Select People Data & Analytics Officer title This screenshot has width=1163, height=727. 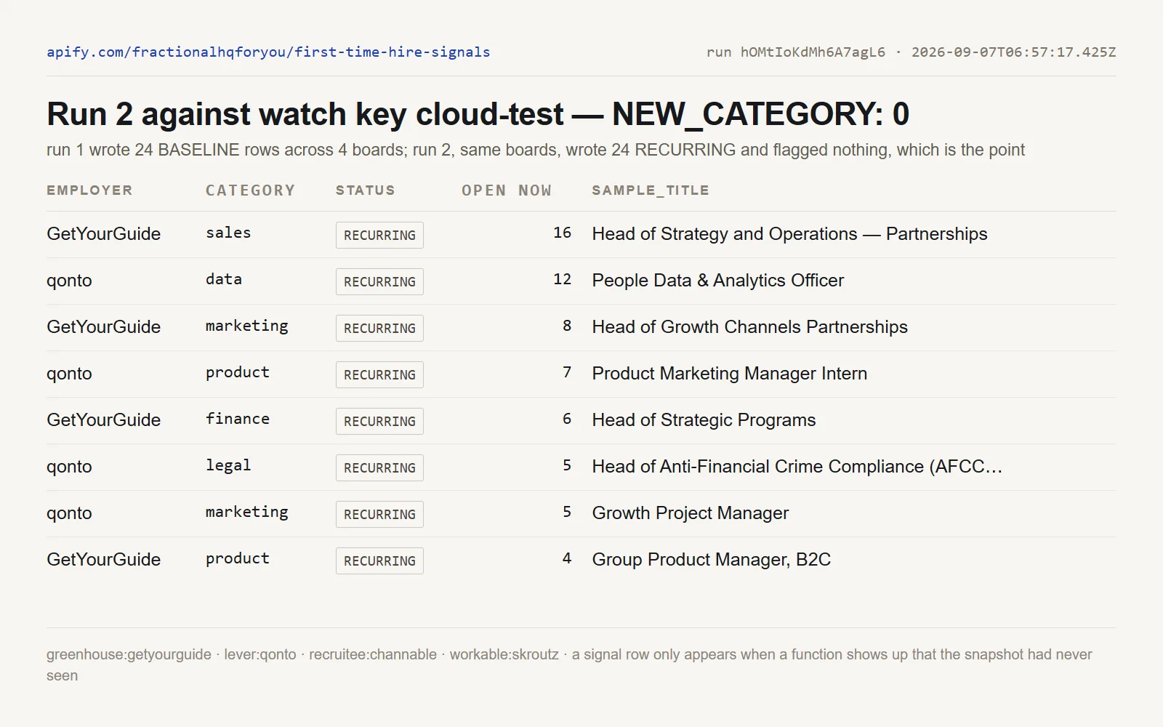[x=718, y=281]
